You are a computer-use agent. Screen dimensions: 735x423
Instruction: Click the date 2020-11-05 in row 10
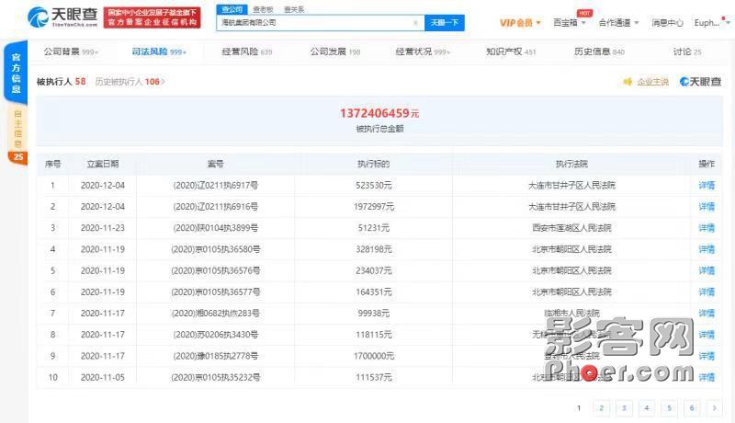click(103, 377)
